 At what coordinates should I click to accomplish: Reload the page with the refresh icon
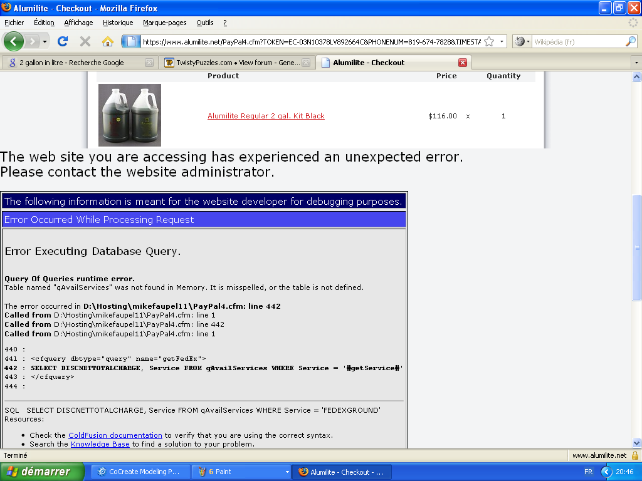pyautogui.click(x=63, y=41)
